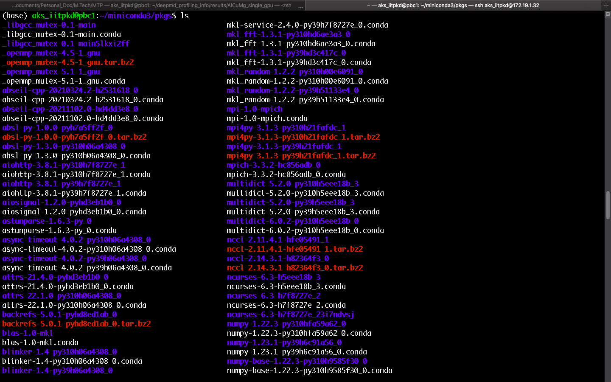Click the blue astunparse-1.6.3-py_0 directory entry
The height and width of the screenshot is (382, 611).
coord(47,221)
